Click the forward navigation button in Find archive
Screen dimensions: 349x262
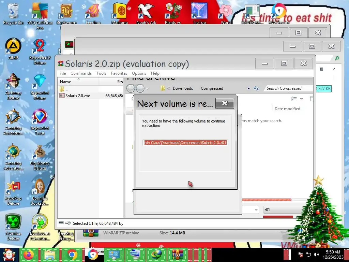point(140,88)
